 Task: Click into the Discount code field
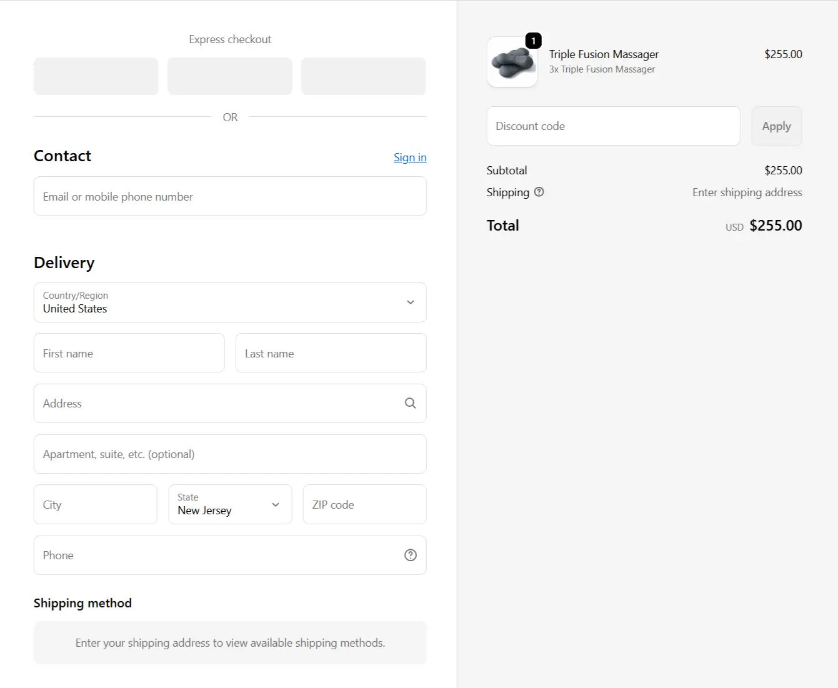pos(612,126)
